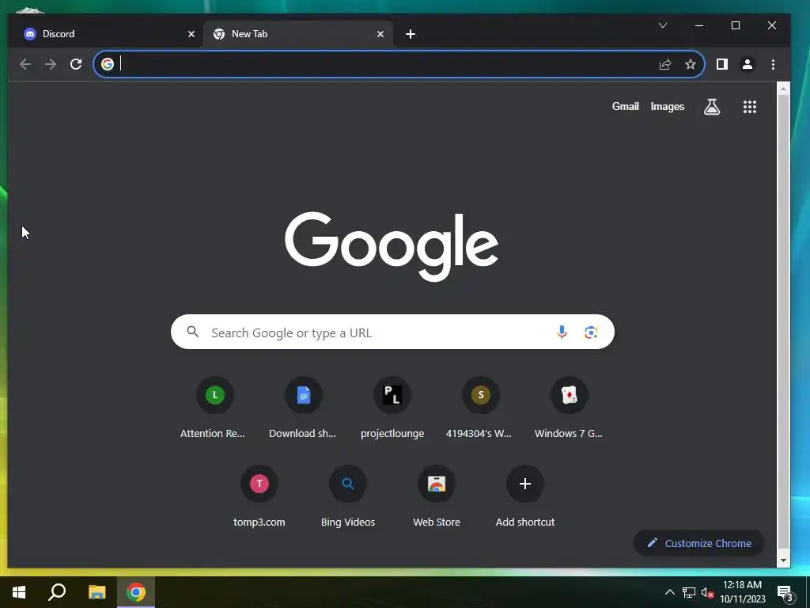The height and width of the screenshot is (608, 810).
Task: Open the Download sh... shortcut
Action: (304, 408)
